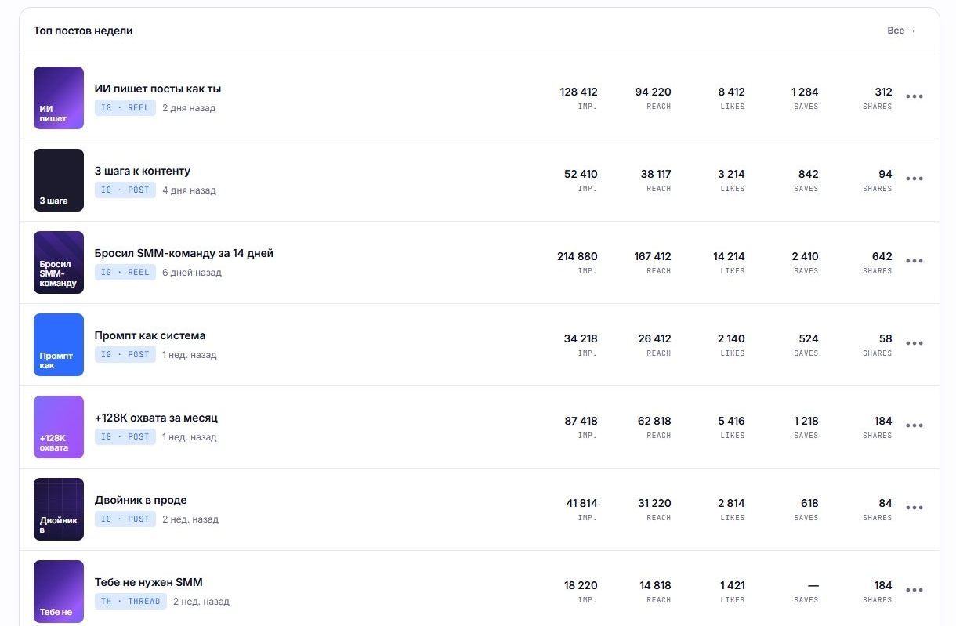Open more options for "3 шага к контенту"
Viewport: 956px width, 626px height.
(x=914, y=179)
